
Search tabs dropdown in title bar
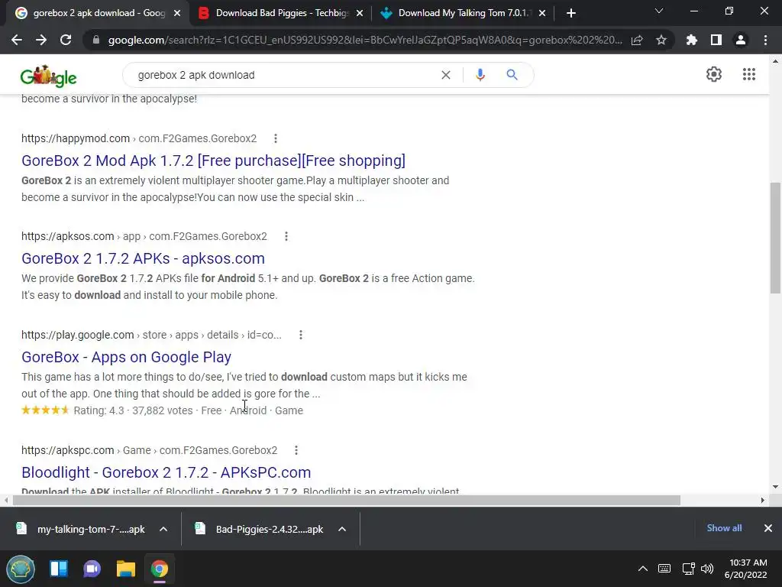click(x=659, y=11)
